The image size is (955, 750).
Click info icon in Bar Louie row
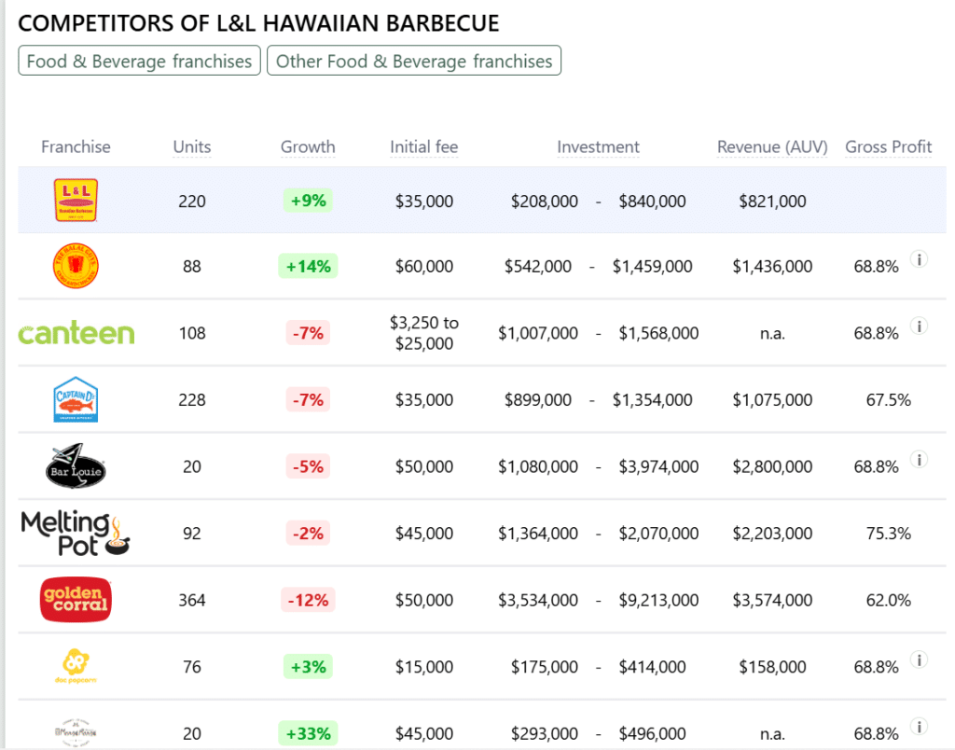point(919,459)
